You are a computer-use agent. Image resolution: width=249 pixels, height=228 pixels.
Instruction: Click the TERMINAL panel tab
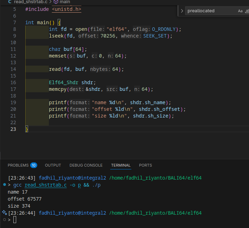[121, 165]
